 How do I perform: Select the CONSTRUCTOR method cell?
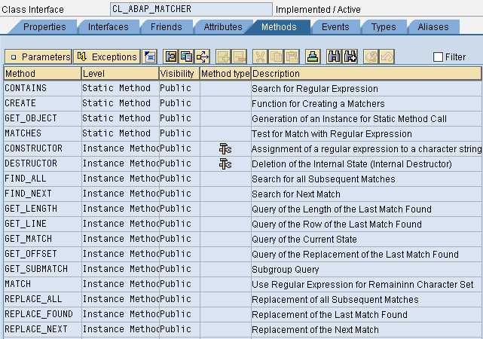point(42,148)
